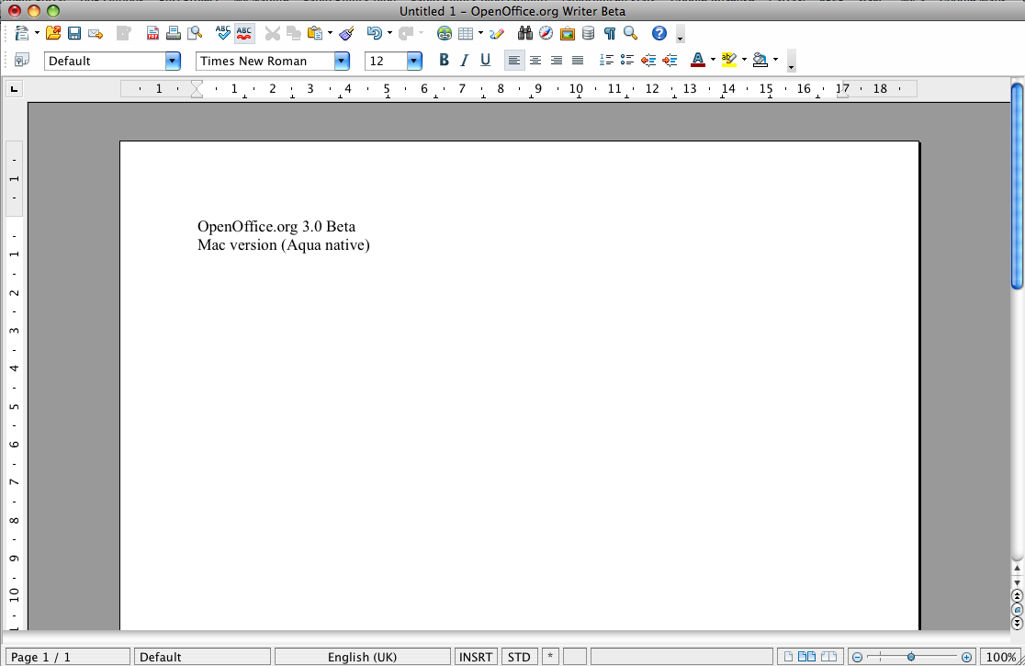Expand the Paste options arrow
The height and width of the screenshot is (666, 1025).
pos(330,33)
